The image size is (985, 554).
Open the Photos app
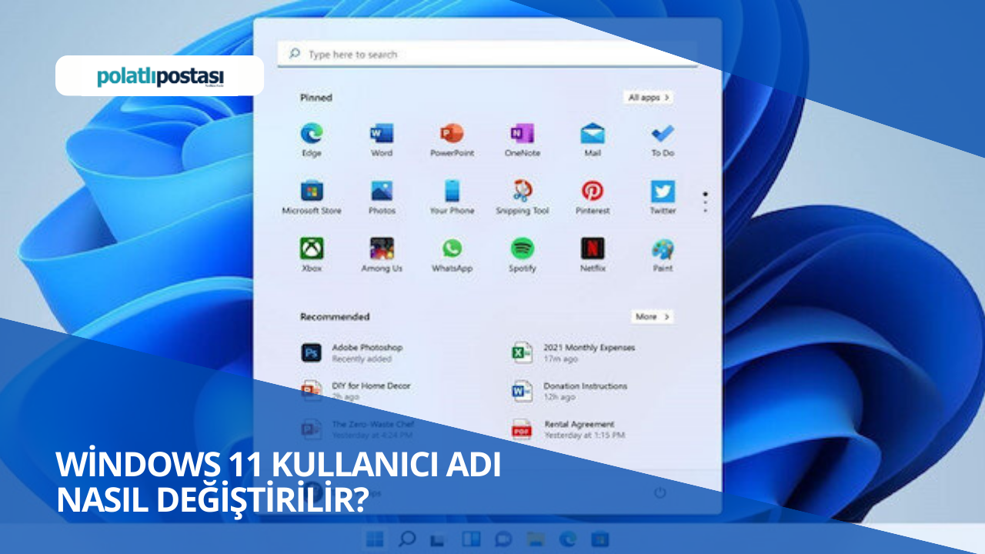[x=382, y=191]
